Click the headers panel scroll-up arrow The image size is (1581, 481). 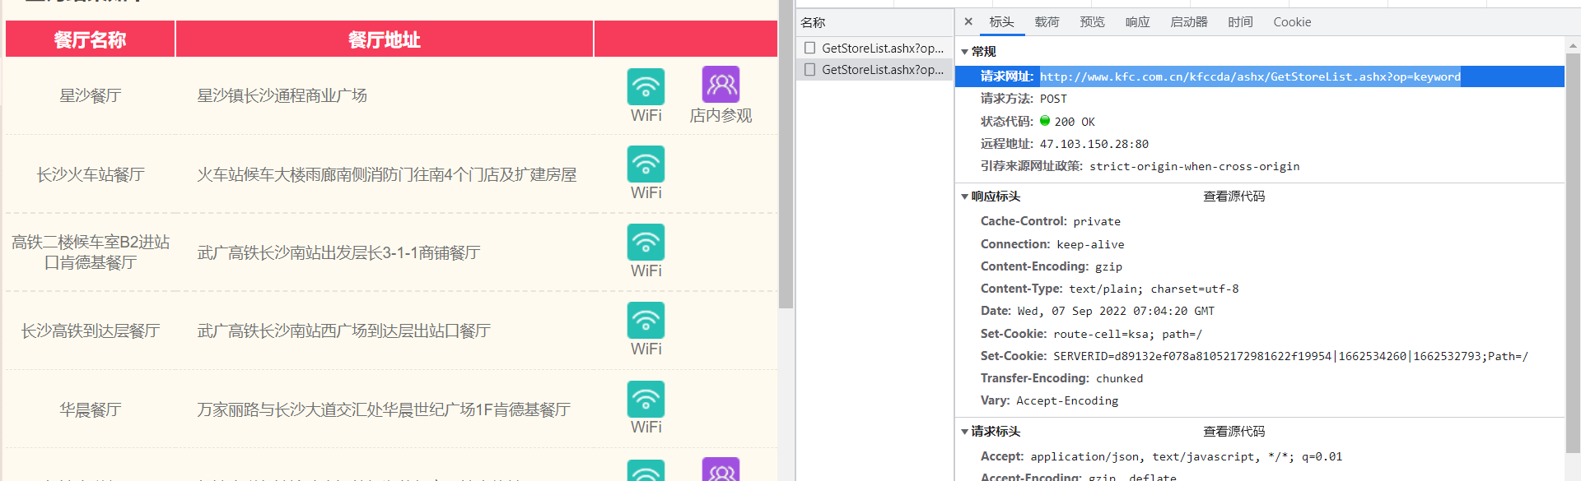tap(1573, 45)
